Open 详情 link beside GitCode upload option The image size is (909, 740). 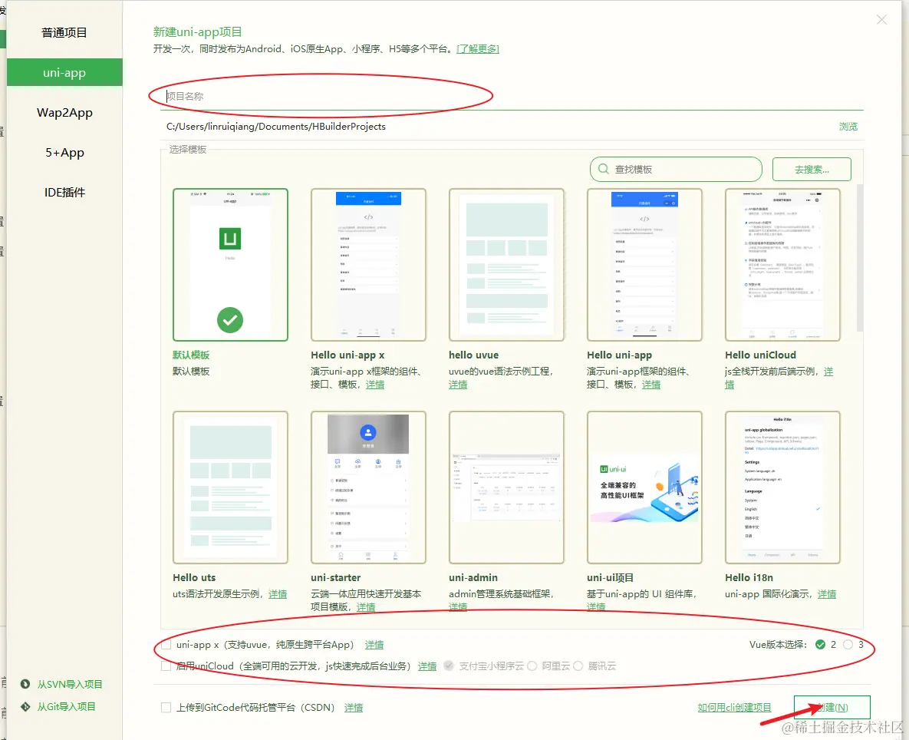(x=354, y=708)
